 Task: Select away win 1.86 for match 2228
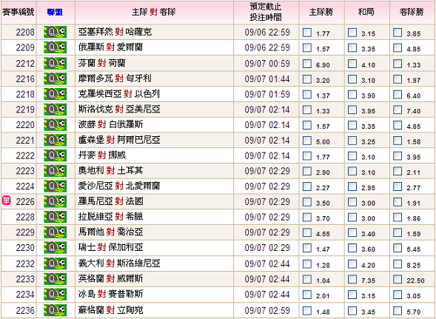pyautogui.click(x=398, y=217)
